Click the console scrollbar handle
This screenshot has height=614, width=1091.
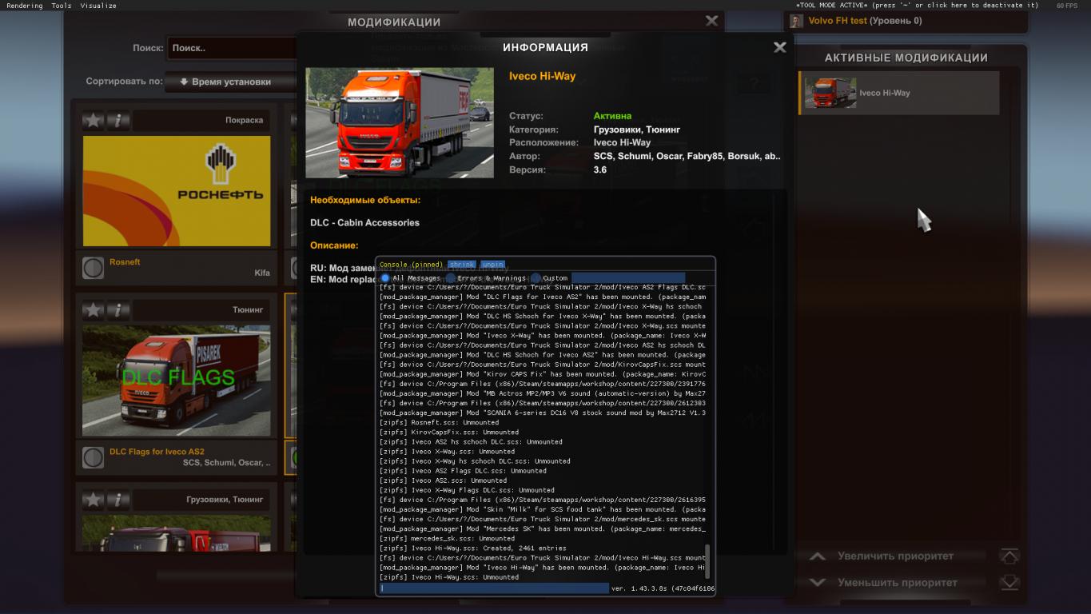coord(707,561)
